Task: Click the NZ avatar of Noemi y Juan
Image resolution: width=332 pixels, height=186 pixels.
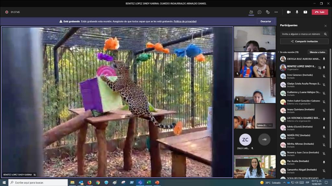Action: [x=283, y=153]
